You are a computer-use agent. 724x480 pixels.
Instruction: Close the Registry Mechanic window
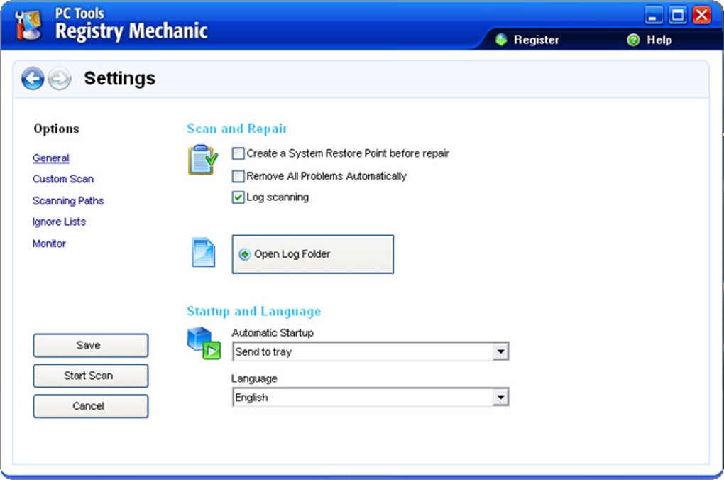coord(701,15)
